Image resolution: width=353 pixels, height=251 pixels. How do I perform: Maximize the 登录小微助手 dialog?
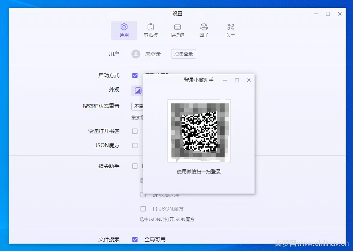click(237, 80)
